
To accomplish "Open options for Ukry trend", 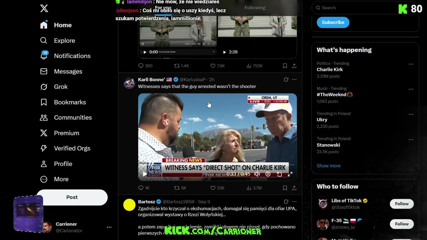I will pyautogui.click(x=411, y=114).
